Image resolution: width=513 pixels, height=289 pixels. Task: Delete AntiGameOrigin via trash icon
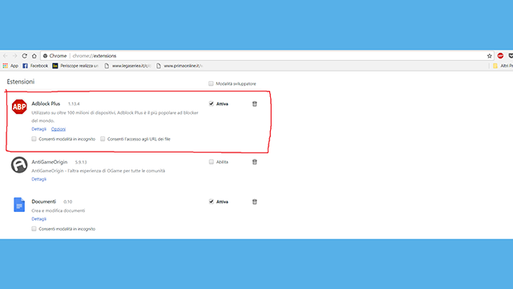(x=255, y=162)
